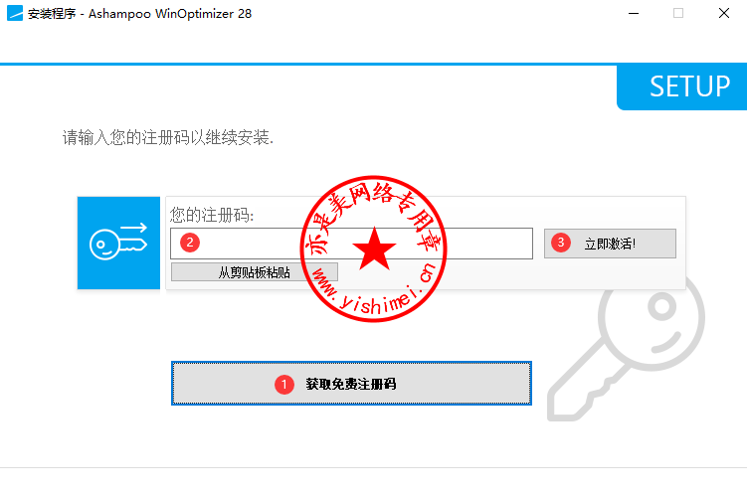
Task: Click 从剪贴板粘贴 to paste the code
Action: point(255,272)
